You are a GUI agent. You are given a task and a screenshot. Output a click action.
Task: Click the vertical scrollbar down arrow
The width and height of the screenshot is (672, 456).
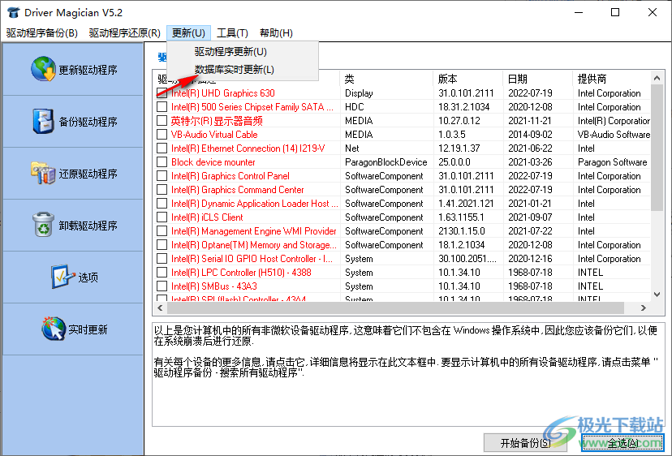pyautogui.click(x=657, y=295)
